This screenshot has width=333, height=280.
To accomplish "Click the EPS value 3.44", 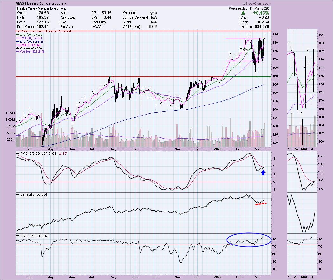I will click(108, 17).
